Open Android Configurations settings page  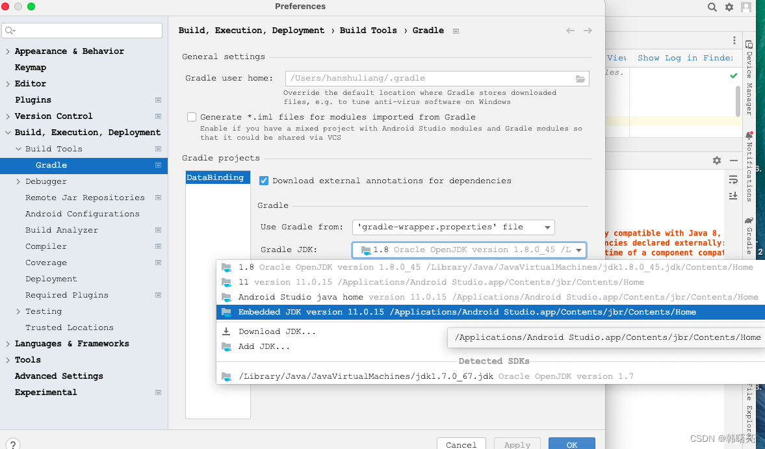click(x=83, y=214)
